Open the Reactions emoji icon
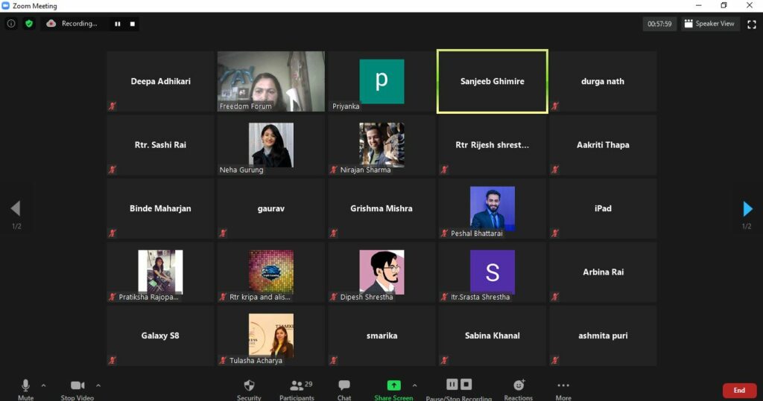 click(x=519, y=385)
